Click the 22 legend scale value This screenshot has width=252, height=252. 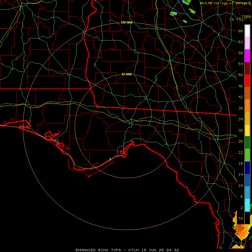(241, 152)
